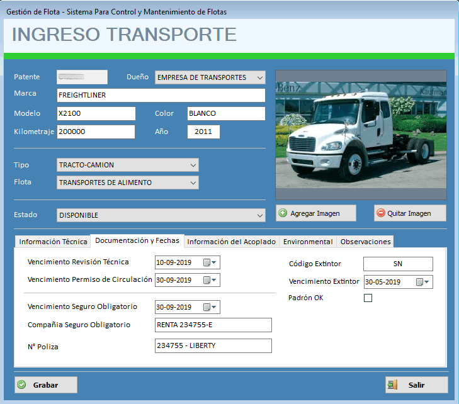
Task: Open the Tipo TRACTO-CAMION dropdown
Action: pyautogui.click(x=193, y=166)
